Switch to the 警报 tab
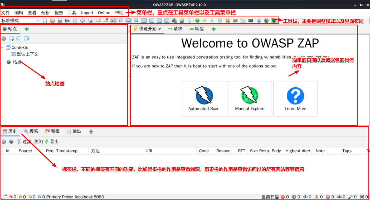This screenshot has width=370, height=200. 52,131
